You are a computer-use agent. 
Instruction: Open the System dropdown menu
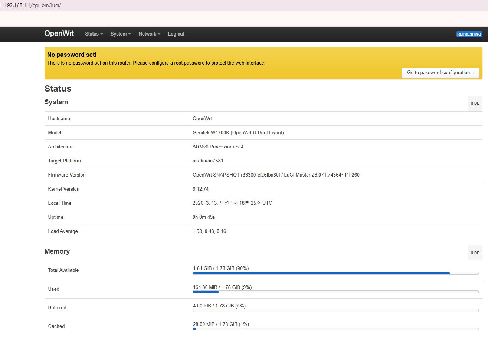[121, 34]
